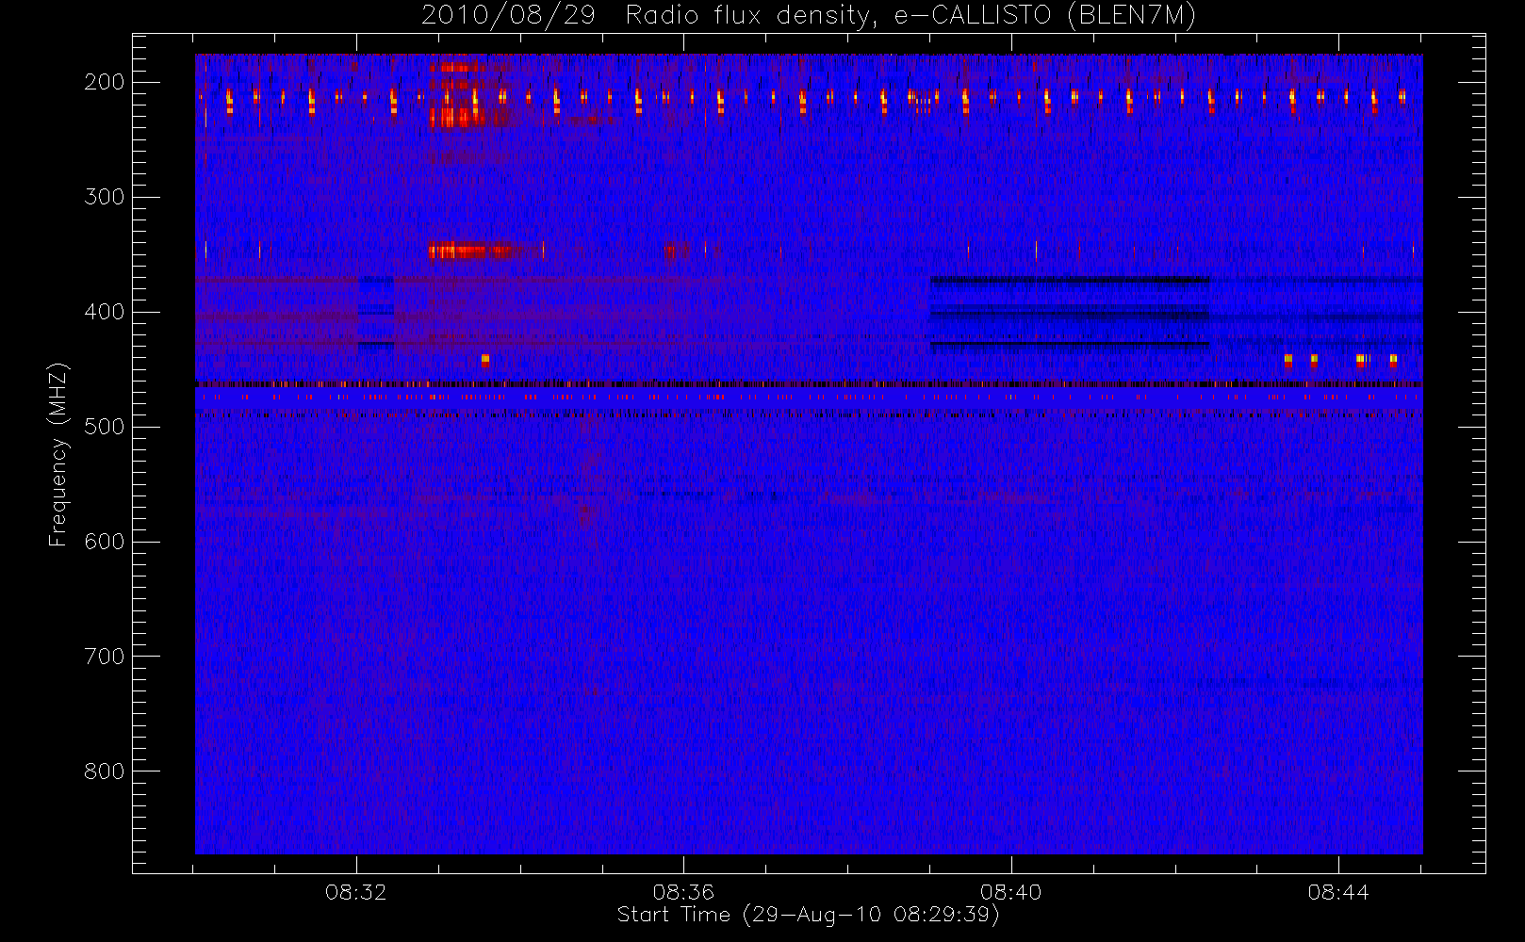Click the plot title mentioning e-CALLISTO (BLEN7M)

809,16
